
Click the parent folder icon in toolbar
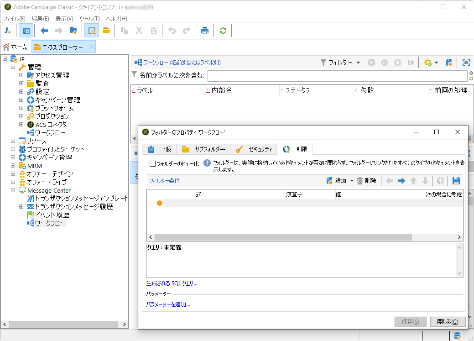point(73,31)
